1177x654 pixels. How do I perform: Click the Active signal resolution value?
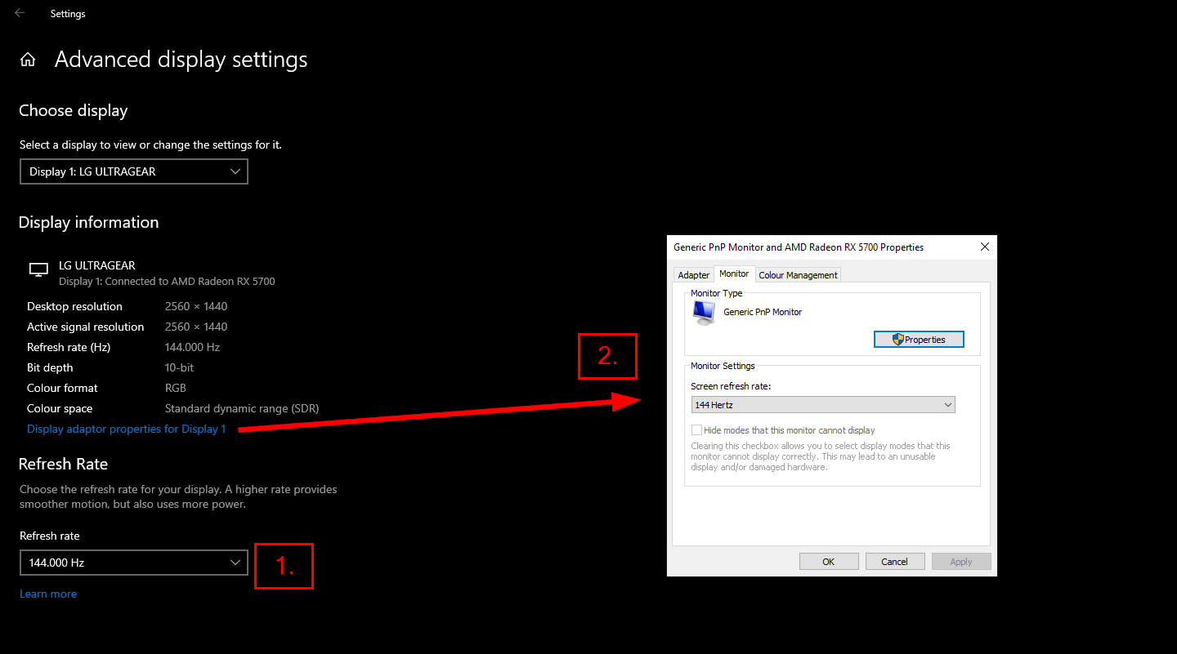[x=196, y=327]
